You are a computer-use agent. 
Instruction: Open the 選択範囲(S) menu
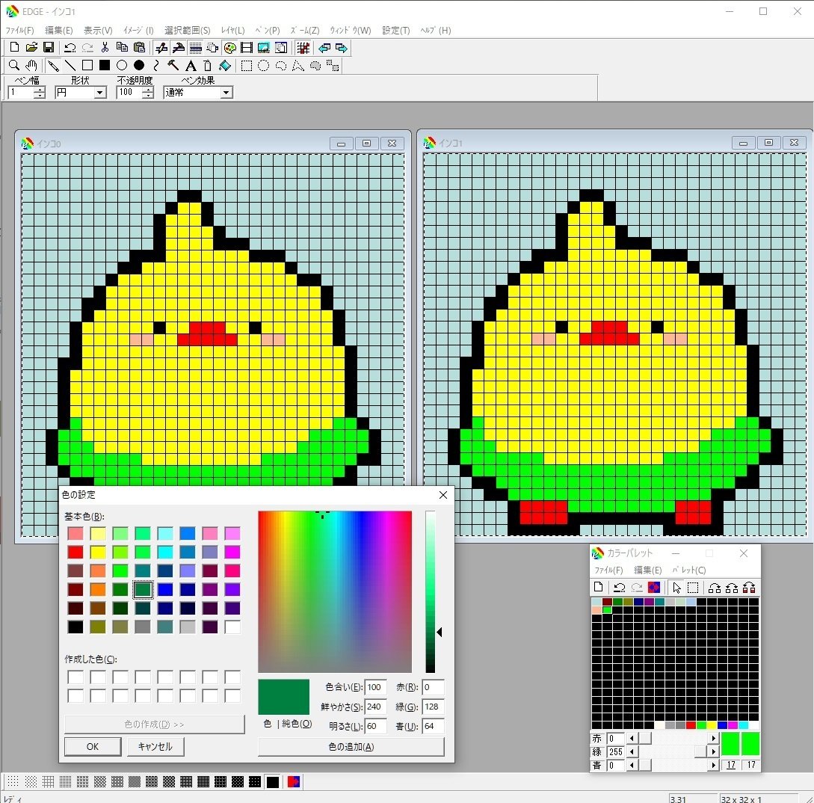(188, 30)
